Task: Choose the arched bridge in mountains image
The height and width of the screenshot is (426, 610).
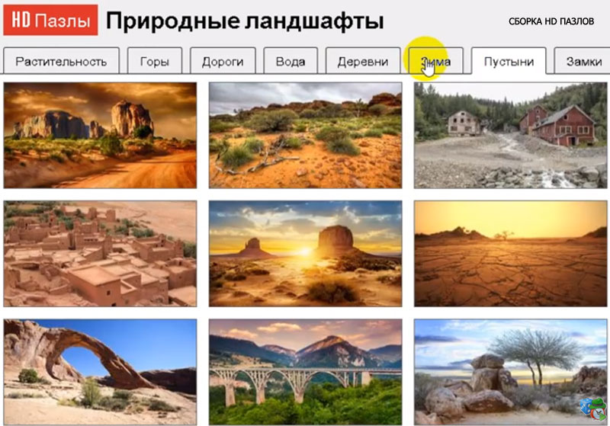Action: (x=306, y=372)
